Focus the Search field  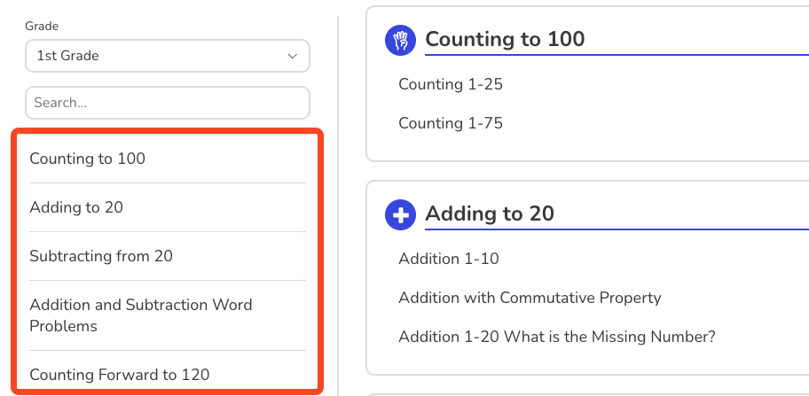(168, 103)
